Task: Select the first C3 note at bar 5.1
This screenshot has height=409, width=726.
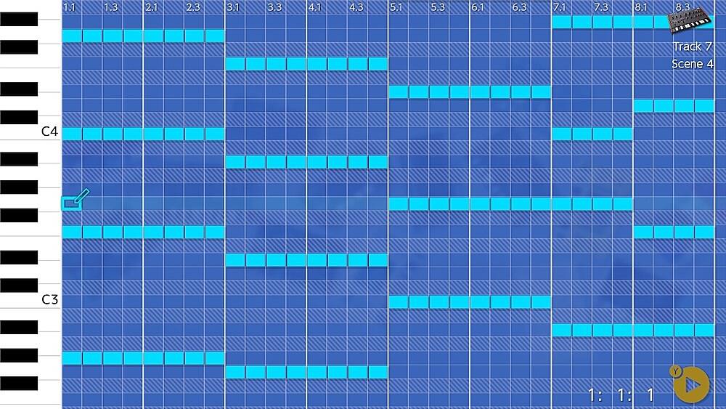Action: click(399, 301)
